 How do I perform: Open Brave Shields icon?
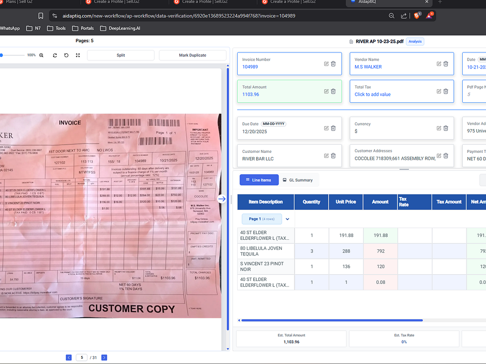pyautogui.click(x=417, y=16)
